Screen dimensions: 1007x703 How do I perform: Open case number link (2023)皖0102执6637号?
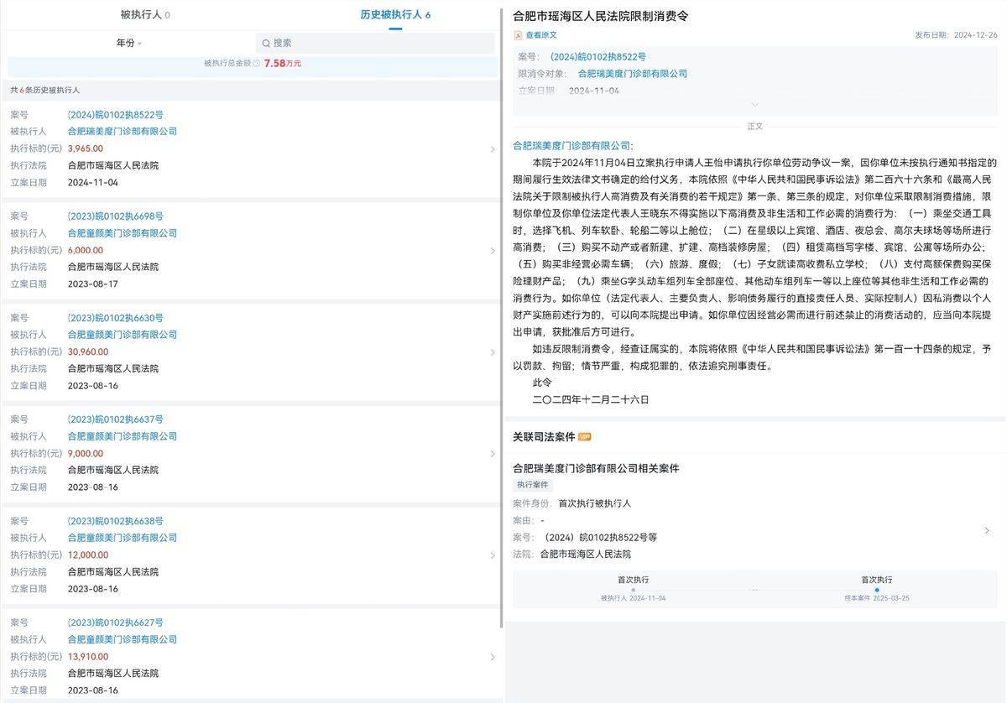pyautogui.click(x=116, y=419)
